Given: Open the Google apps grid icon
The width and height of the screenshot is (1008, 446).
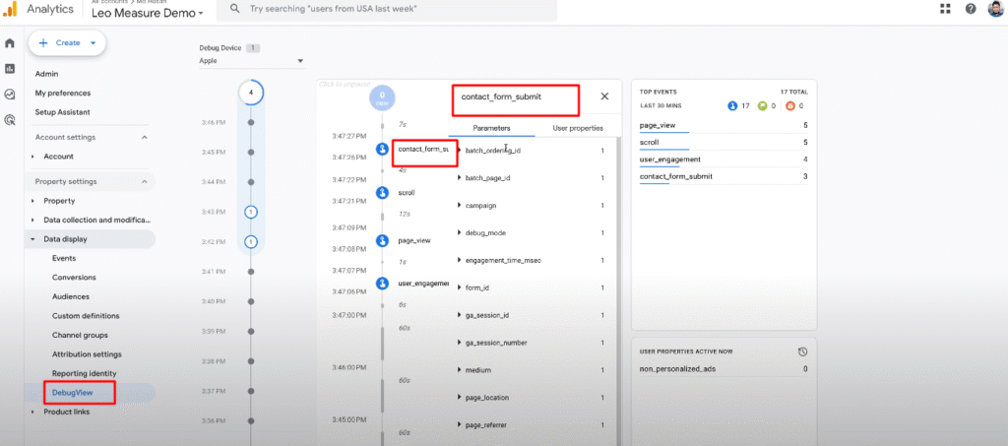Looking at the screenshot, I should click(x=945, y=8).
